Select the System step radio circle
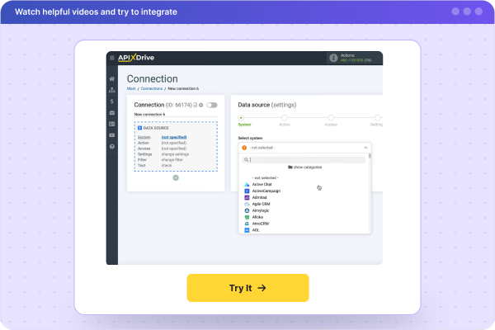495x330 pixels. point(241,118)
